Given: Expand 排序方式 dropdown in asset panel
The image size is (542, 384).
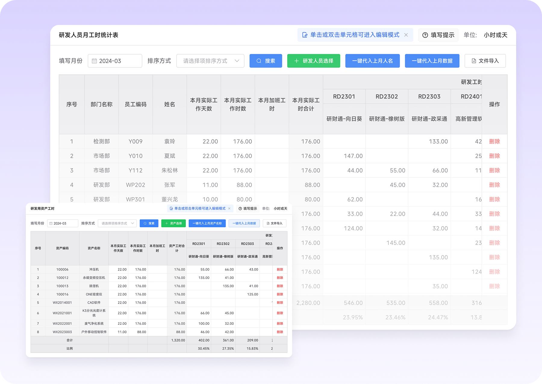Looking at the screenshot, I should point(117,223).
